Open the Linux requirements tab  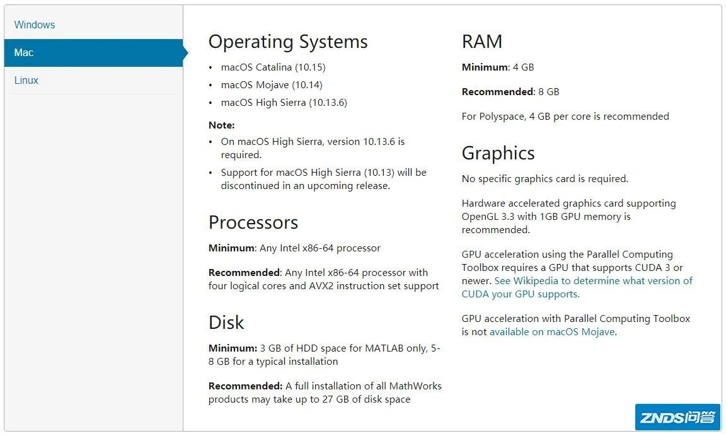[26, 81]
